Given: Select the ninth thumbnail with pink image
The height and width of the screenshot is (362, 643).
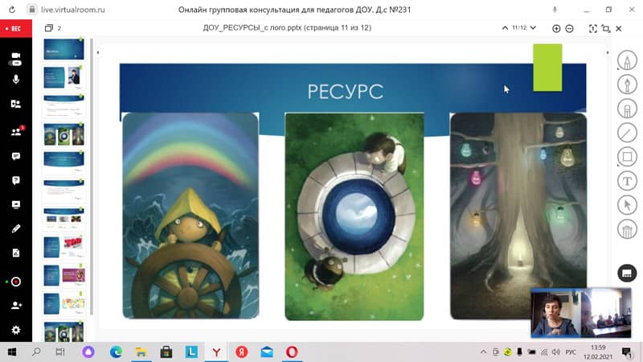Looking at the screenshot, I should pyautogui.click(x=63, y=275).
